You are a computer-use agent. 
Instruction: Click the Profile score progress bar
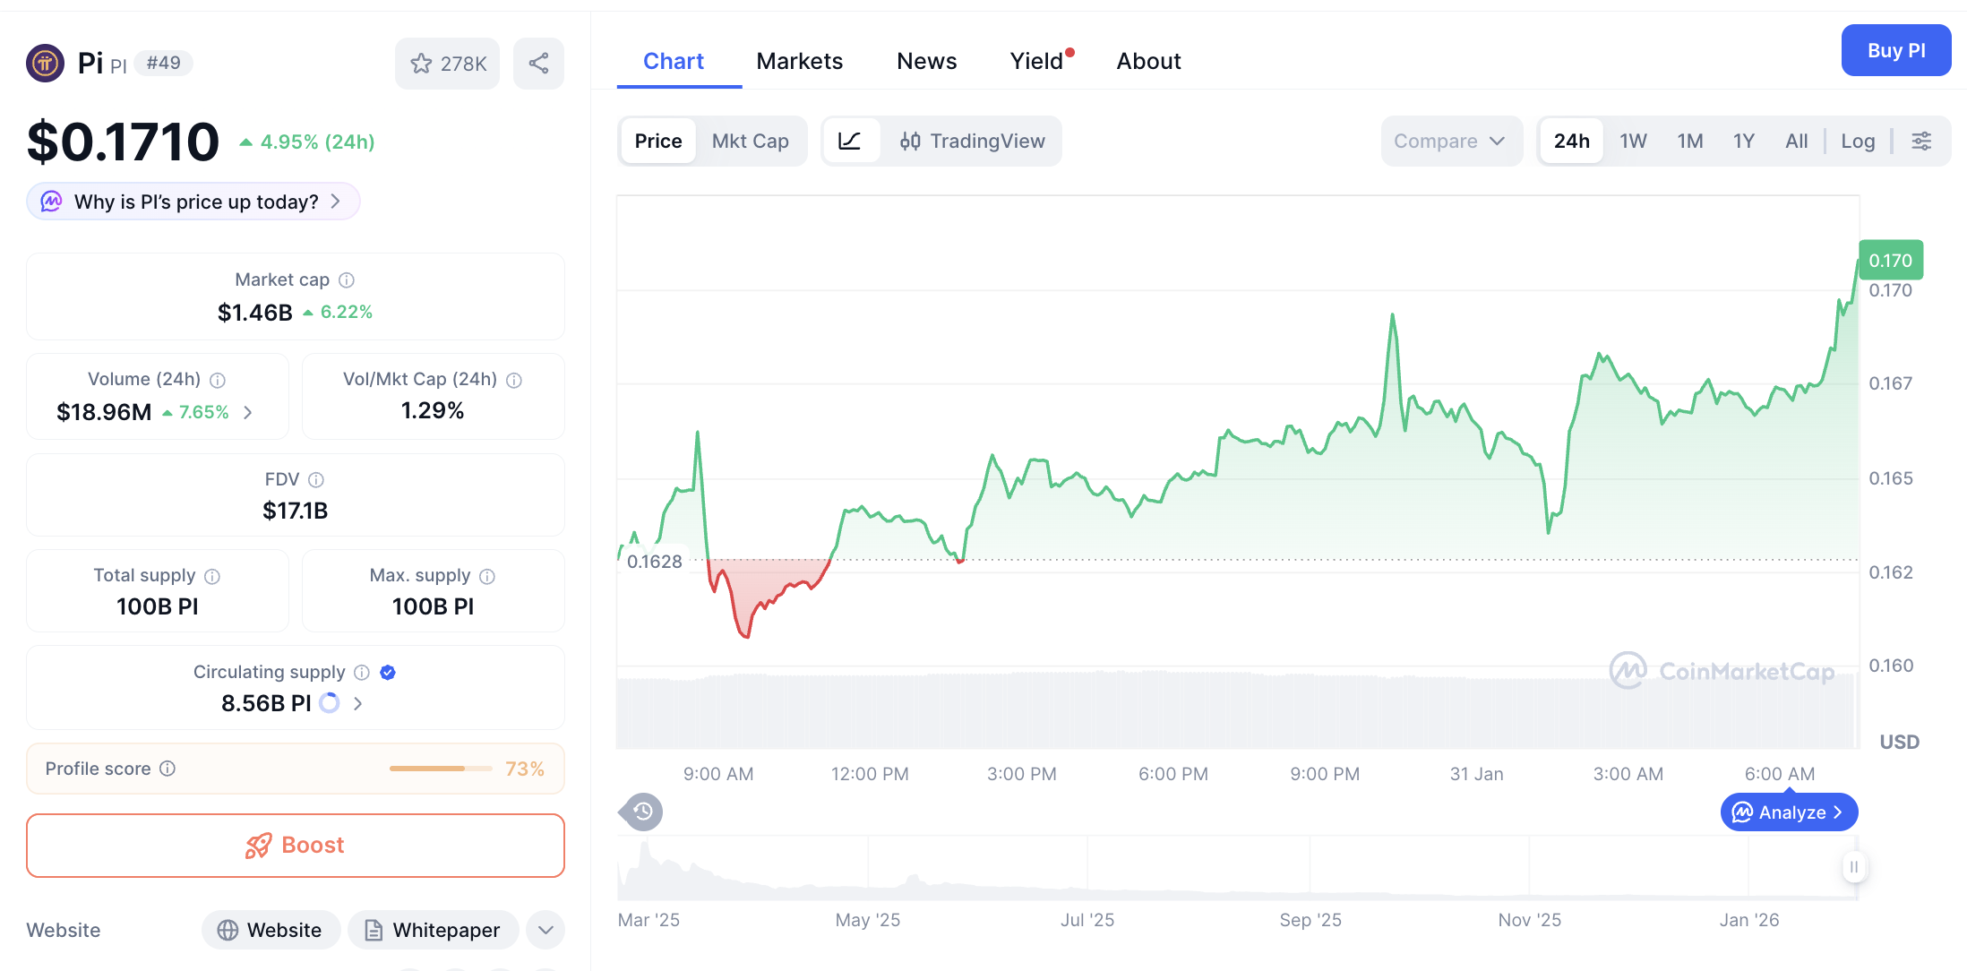pos(440,769)
